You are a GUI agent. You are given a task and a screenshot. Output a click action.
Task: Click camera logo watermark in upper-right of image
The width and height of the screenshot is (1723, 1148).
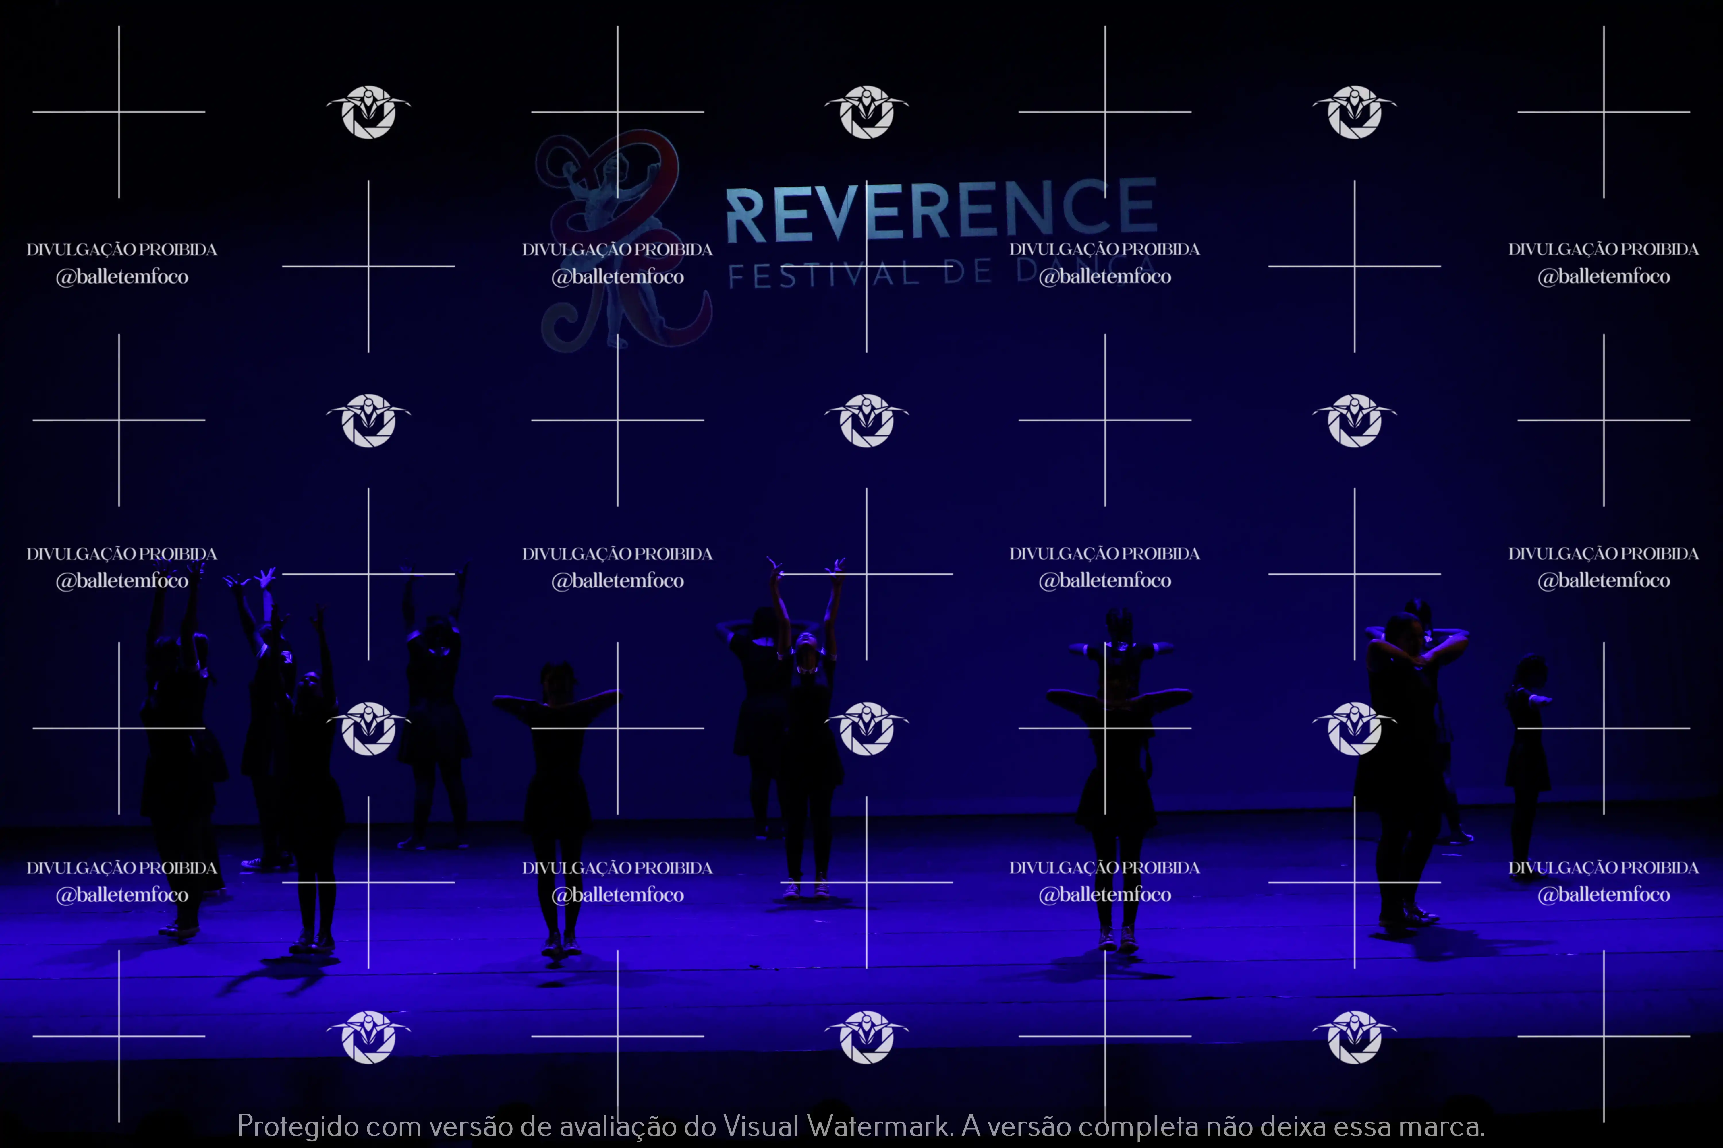coord(1355,112)
